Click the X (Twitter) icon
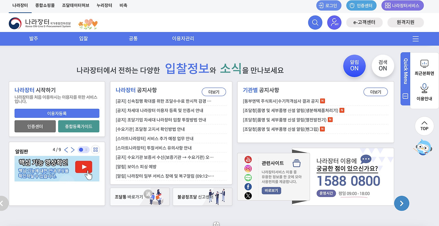 click(x=248, y=196)
